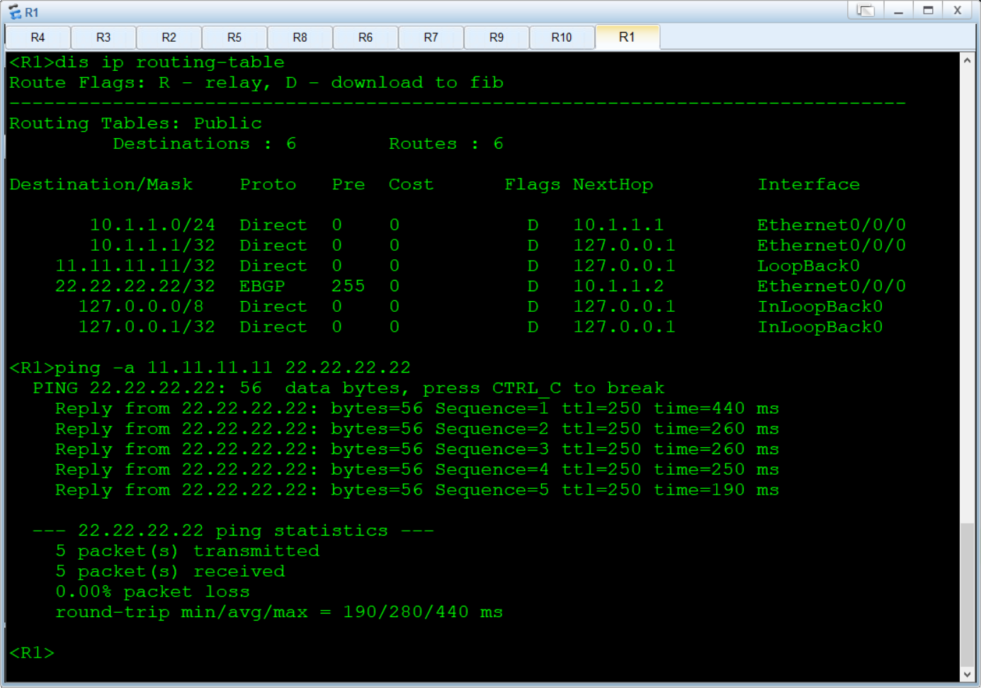Image resolution: width=981 pixels, height=688 pixels.
Task: Click the 10.1.1.1/32 destination entry
Action: click(x=152, y=246)
